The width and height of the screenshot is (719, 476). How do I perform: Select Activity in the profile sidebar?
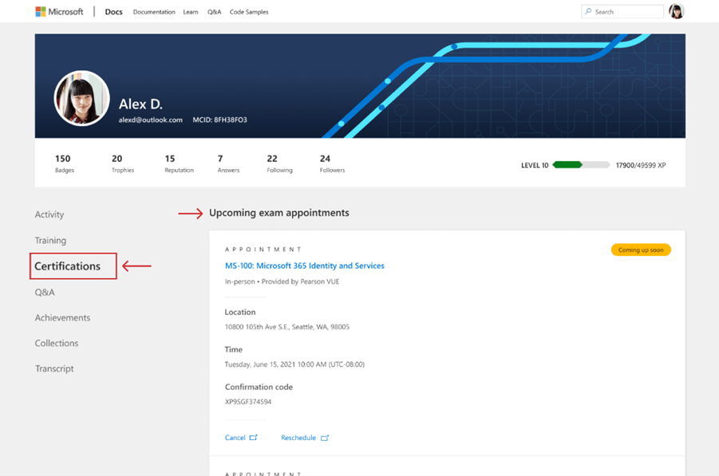pos(49,214)
